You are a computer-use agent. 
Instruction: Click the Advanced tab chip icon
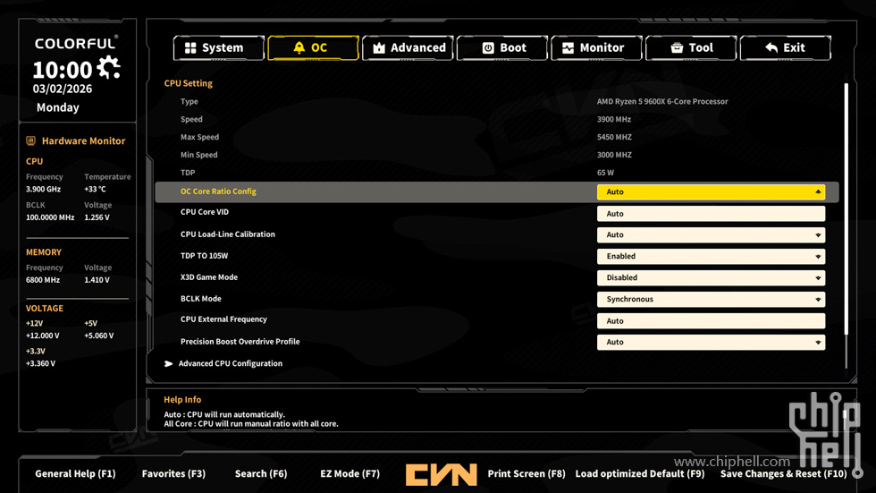click(379, 48)
